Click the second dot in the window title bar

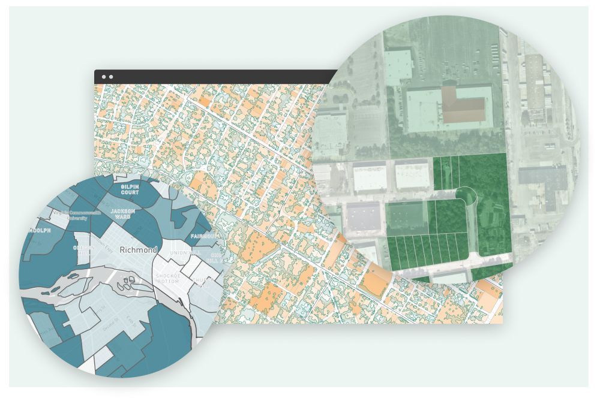click(x=111, y=77)
